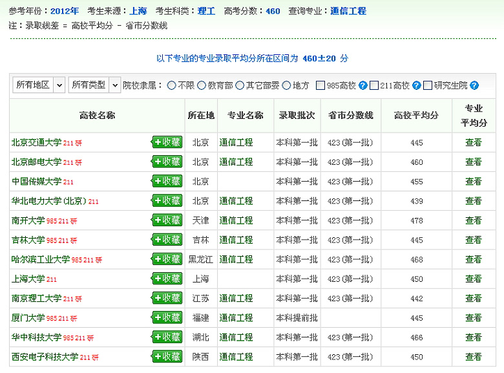Open 华北电力大学(北京) link

coord(49,201)
